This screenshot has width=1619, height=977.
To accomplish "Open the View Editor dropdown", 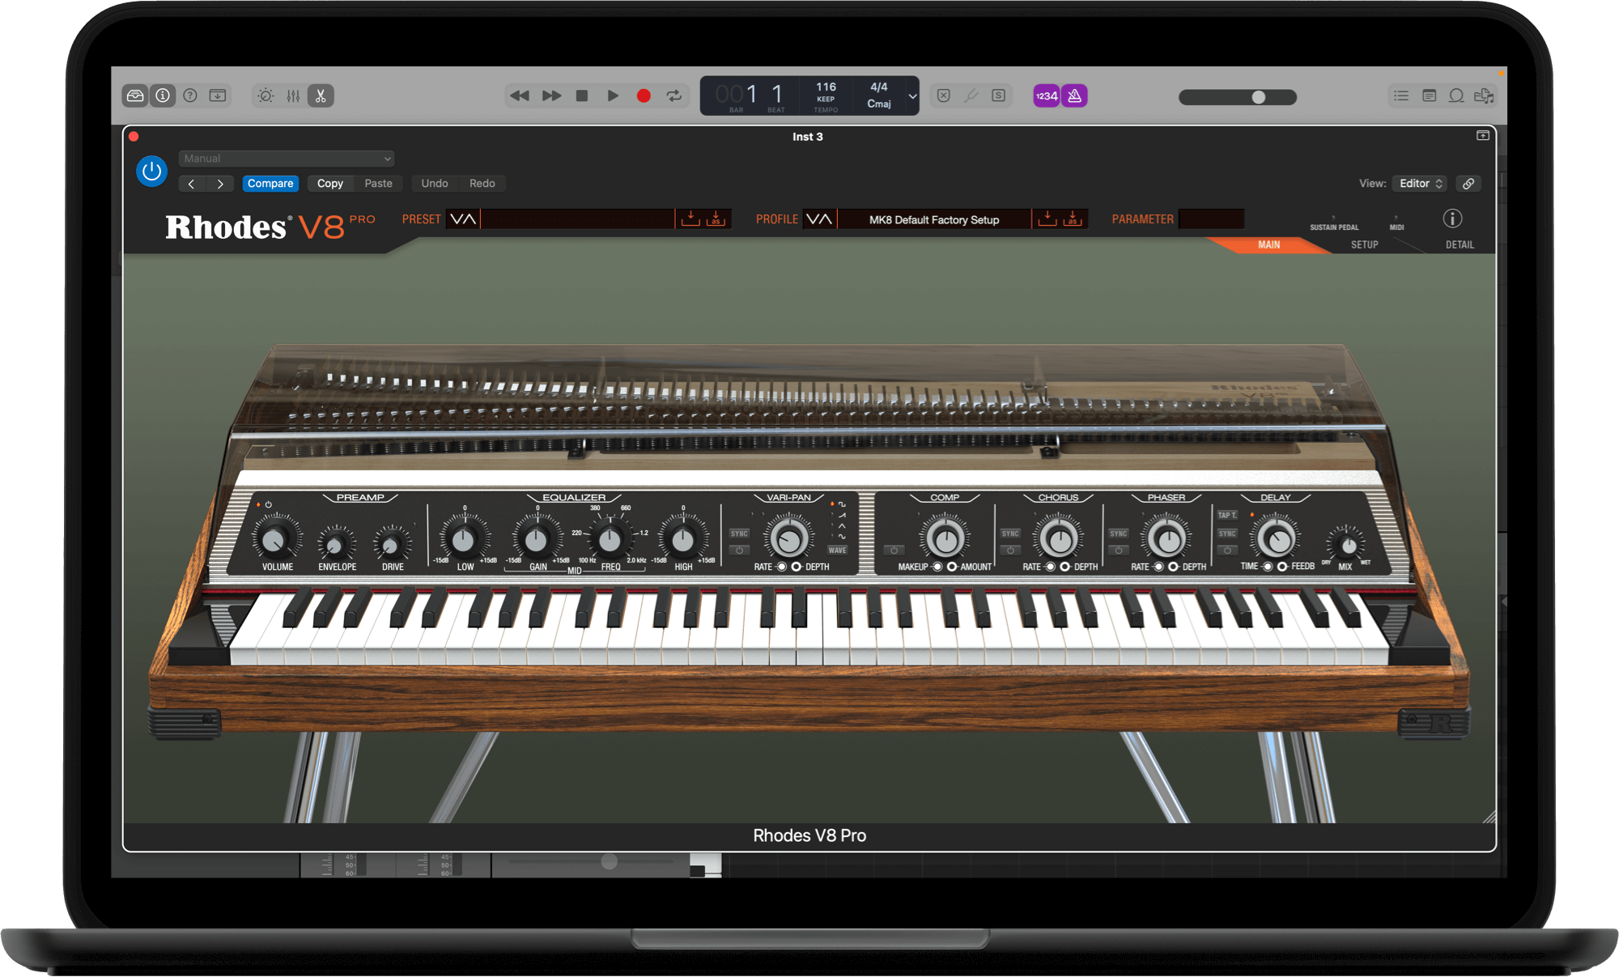I will 1420,184.
